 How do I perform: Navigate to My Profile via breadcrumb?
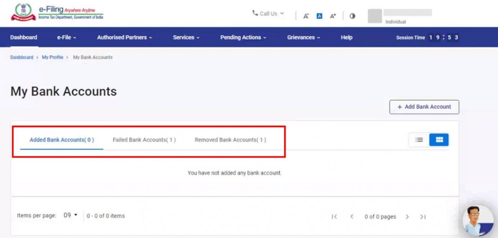52,57
